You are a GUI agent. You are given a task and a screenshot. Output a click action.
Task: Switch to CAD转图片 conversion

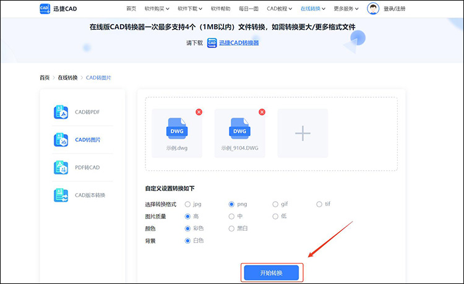click(x=88, y=140)
